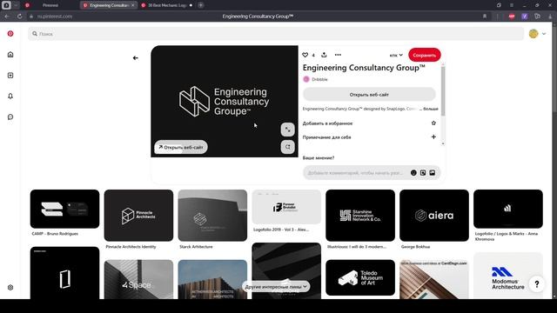Open the messages chat icon

pyautogui.click(x=10, y=117)
